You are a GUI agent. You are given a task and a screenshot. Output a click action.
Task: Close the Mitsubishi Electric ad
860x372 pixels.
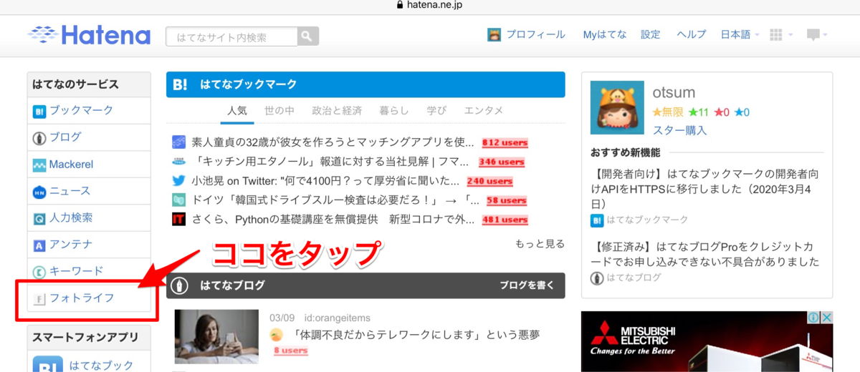(826, 317)
